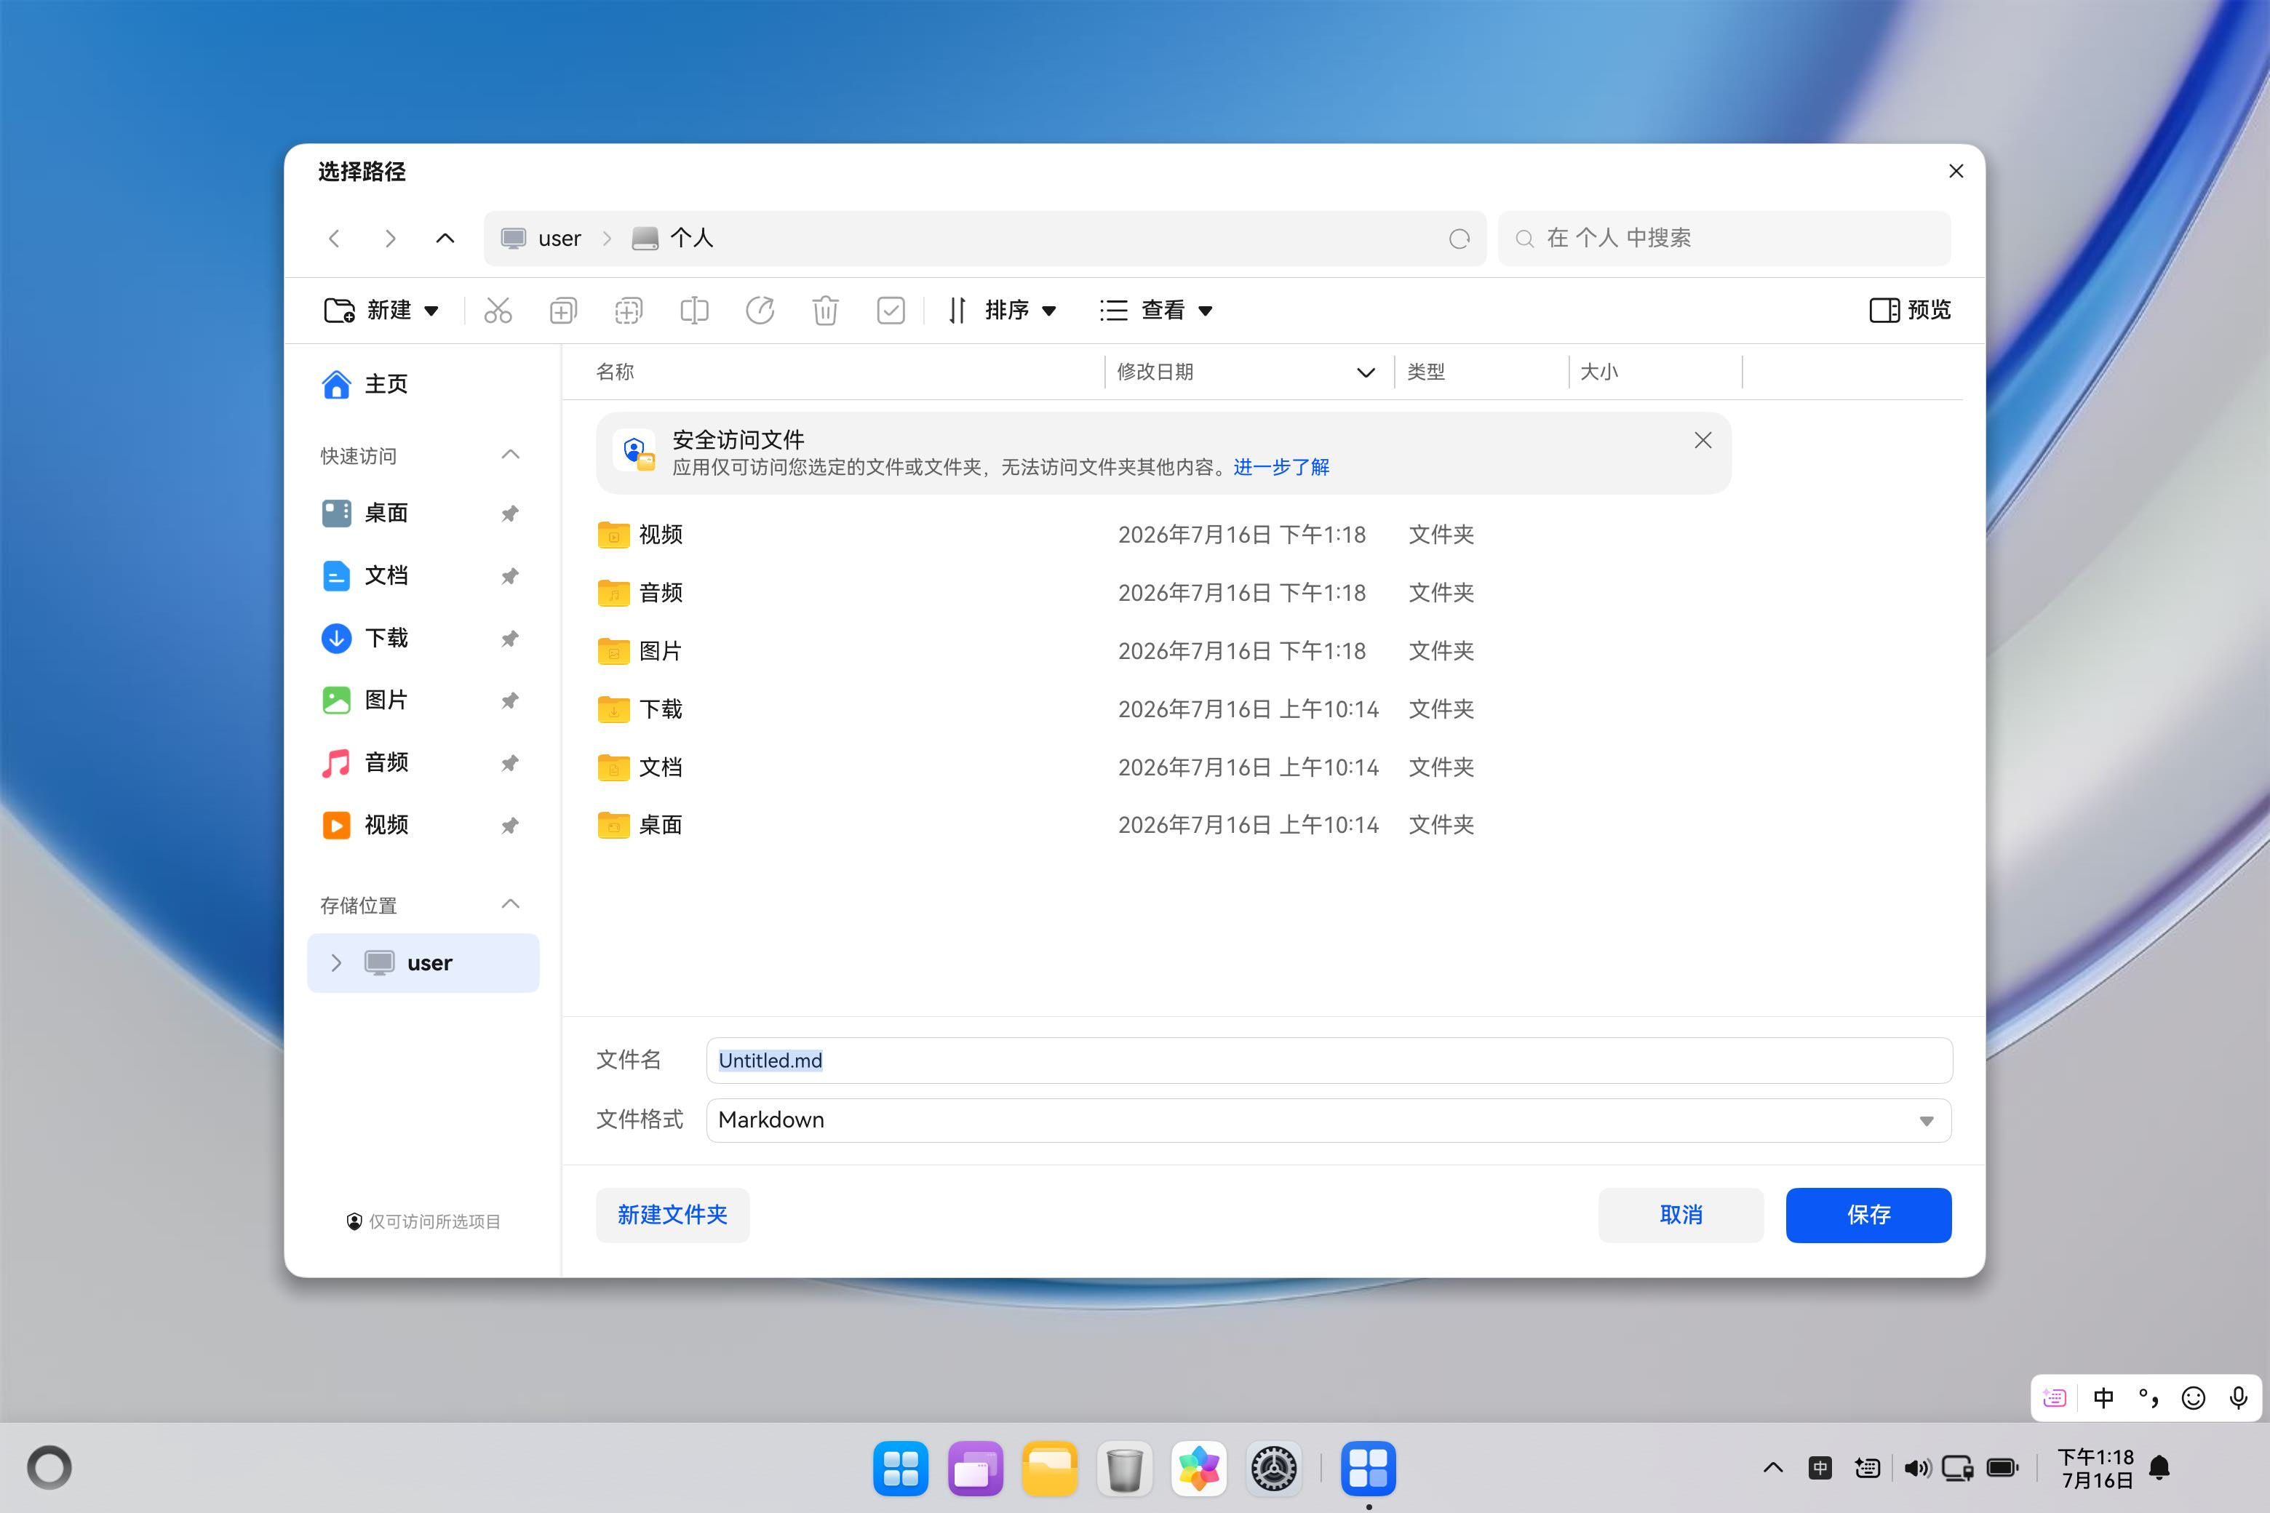Go back with the left arrow
The width and height of the screenshot is (2270, 1513).
334,239
